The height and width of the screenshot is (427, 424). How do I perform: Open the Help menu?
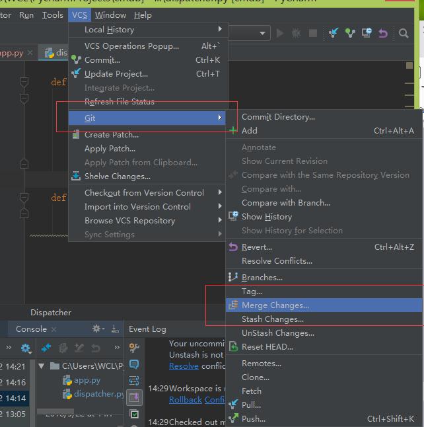click(x=143, y=15)
